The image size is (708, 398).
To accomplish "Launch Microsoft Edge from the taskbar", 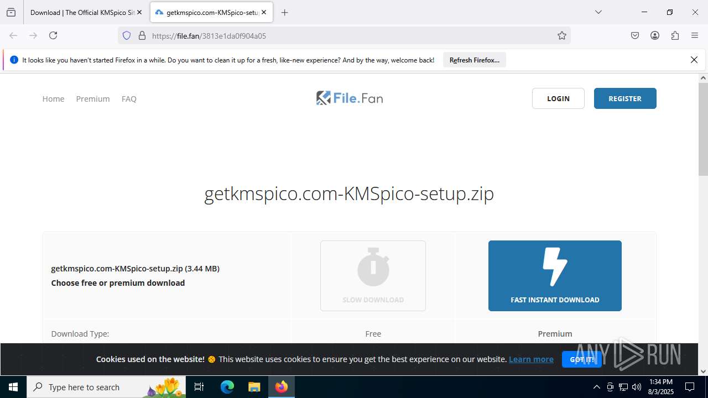I will point(227,387).
